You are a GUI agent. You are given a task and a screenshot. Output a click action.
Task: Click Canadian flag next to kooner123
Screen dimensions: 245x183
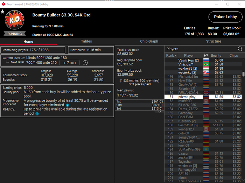click(206, 129)
